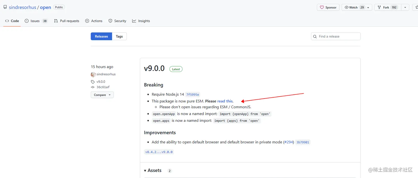Open the Watch dropdown arrow
418x178 pixels.
point(369,7)
